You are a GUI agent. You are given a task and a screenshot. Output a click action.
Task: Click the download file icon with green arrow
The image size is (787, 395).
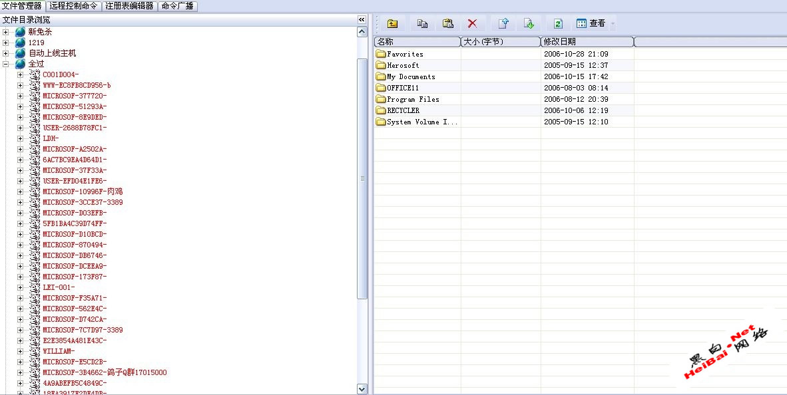[x=529, y=24]
